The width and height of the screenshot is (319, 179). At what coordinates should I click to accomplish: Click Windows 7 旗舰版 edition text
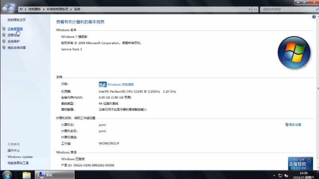74,37
